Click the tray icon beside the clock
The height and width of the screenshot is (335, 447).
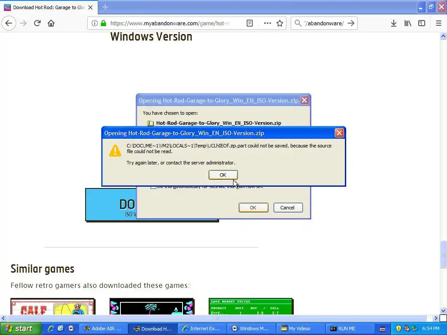415,328
